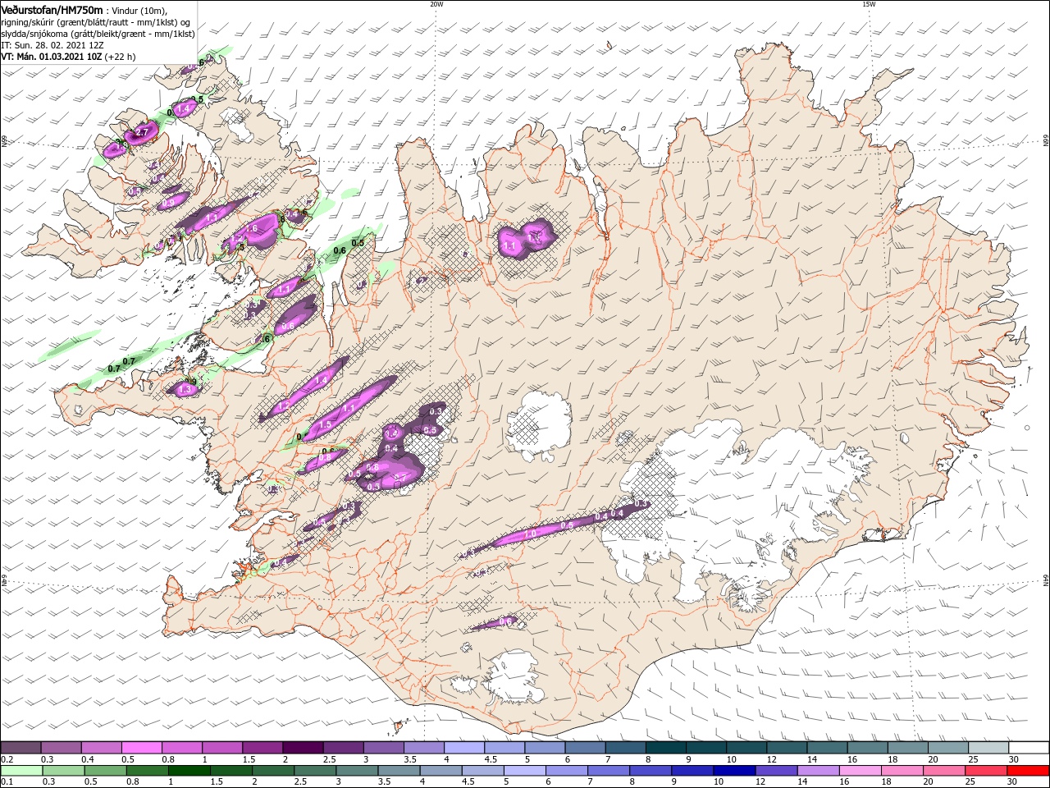Pick rain scale swatch between 0.5 and 0.8
The width and height of the screenshot is (1050, 788).
click(105, 771)
